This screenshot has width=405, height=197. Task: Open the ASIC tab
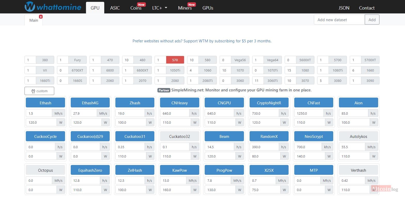[115, 8]
